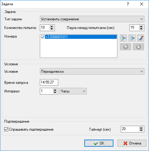Move the selected number down with the arrow button
Image resolution: width=149 pixels, height=151 pixels.
[138, 47]
